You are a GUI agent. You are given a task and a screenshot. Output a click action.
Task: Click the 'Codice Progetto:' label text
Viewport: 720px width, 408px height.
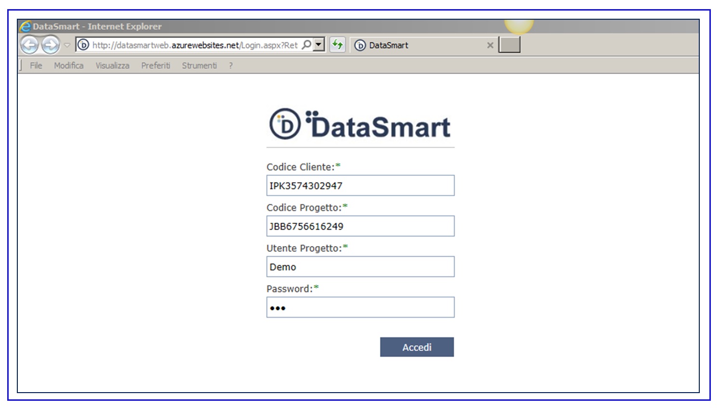(304, 208)
